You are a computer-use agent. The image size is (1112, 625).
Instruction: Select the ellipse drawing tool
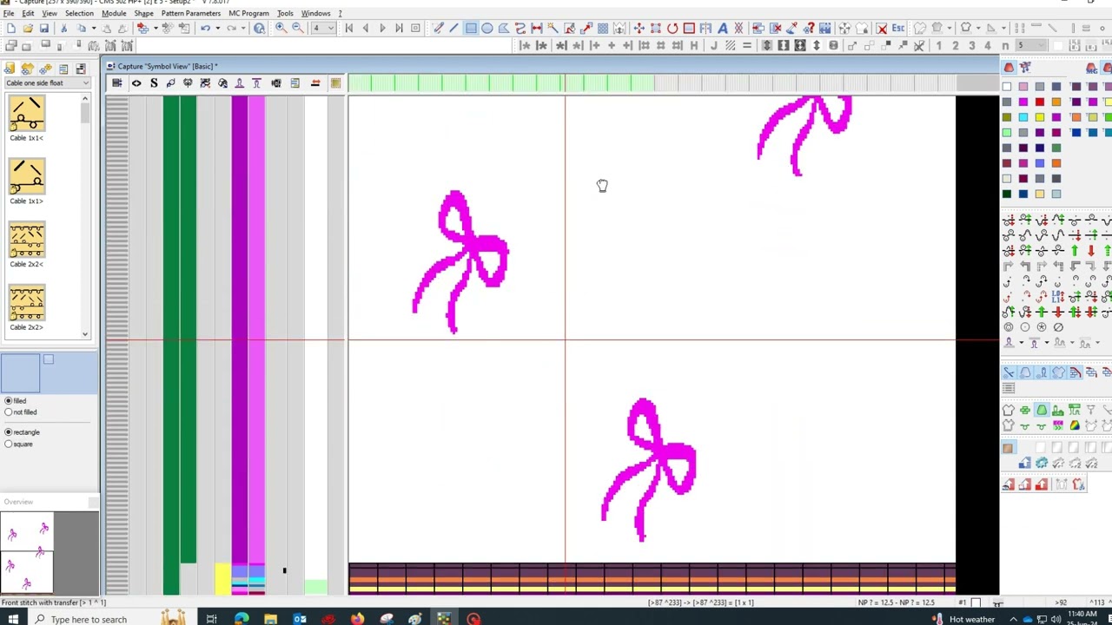[x=487, y=29]
